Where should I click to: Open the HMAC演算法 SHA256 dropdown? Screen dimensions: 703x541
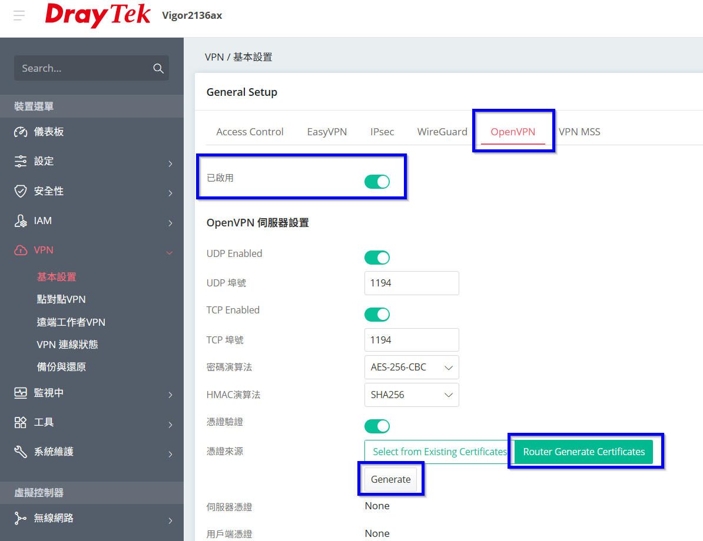tap(412, 395)
